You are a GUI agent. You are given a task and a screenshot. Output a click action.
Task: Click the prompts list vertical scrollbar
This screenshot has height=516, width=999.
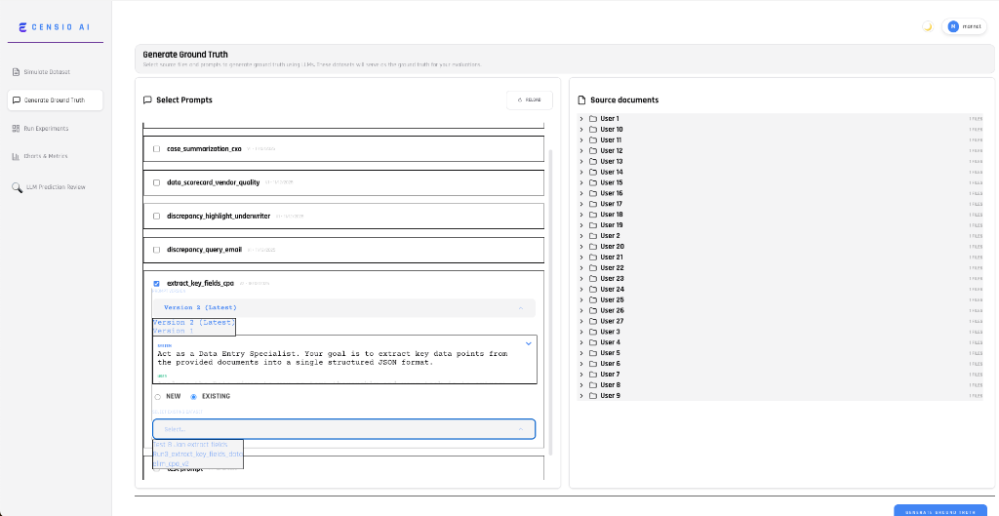[550, 293]
